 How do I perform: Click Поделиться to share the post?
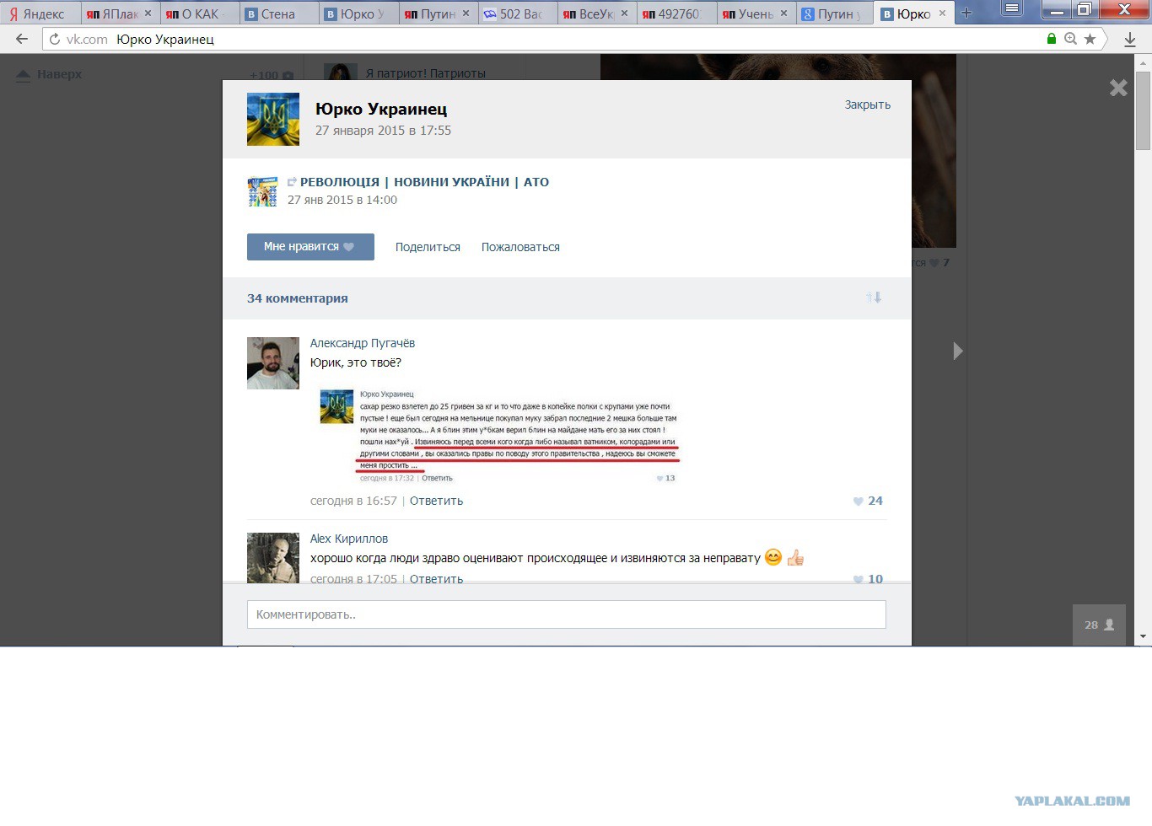tap(428, 247)
